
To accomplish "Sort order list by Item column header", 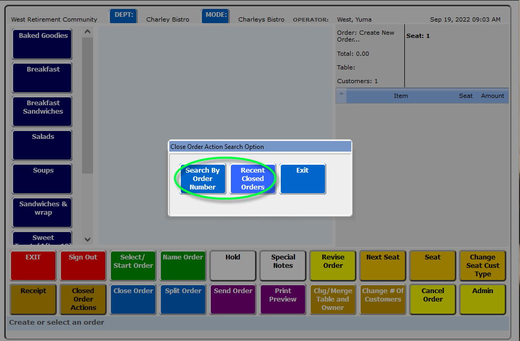I will 401,96.
